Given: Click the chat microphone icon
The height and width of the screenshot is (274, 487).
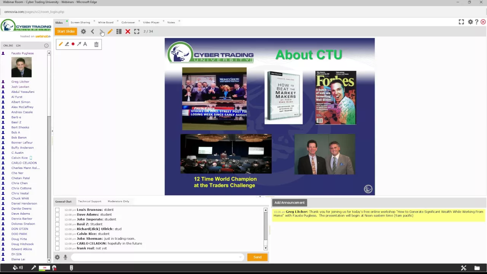Looking at the screenshot, I should pyautogui.click(x=65, y=257).
